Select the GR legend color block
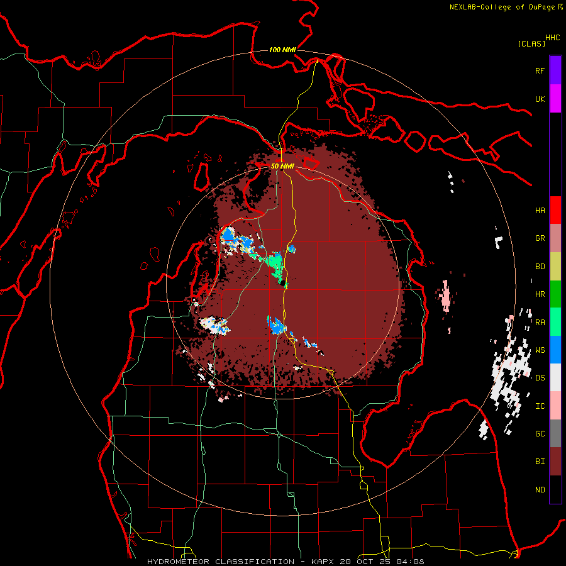This screenshot has height=566, width=566. [x=555, y=238]
